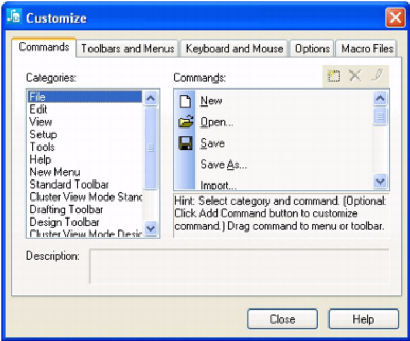Open the Keyboard and Mouse tab

[234, 49]
